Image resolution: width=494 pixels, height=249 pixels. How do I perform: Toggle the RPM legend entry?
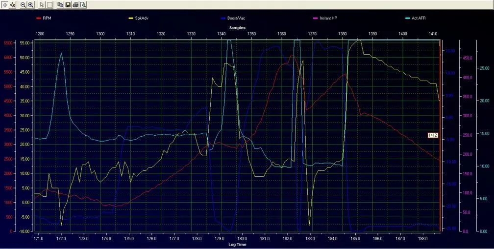tap(47, 18)
